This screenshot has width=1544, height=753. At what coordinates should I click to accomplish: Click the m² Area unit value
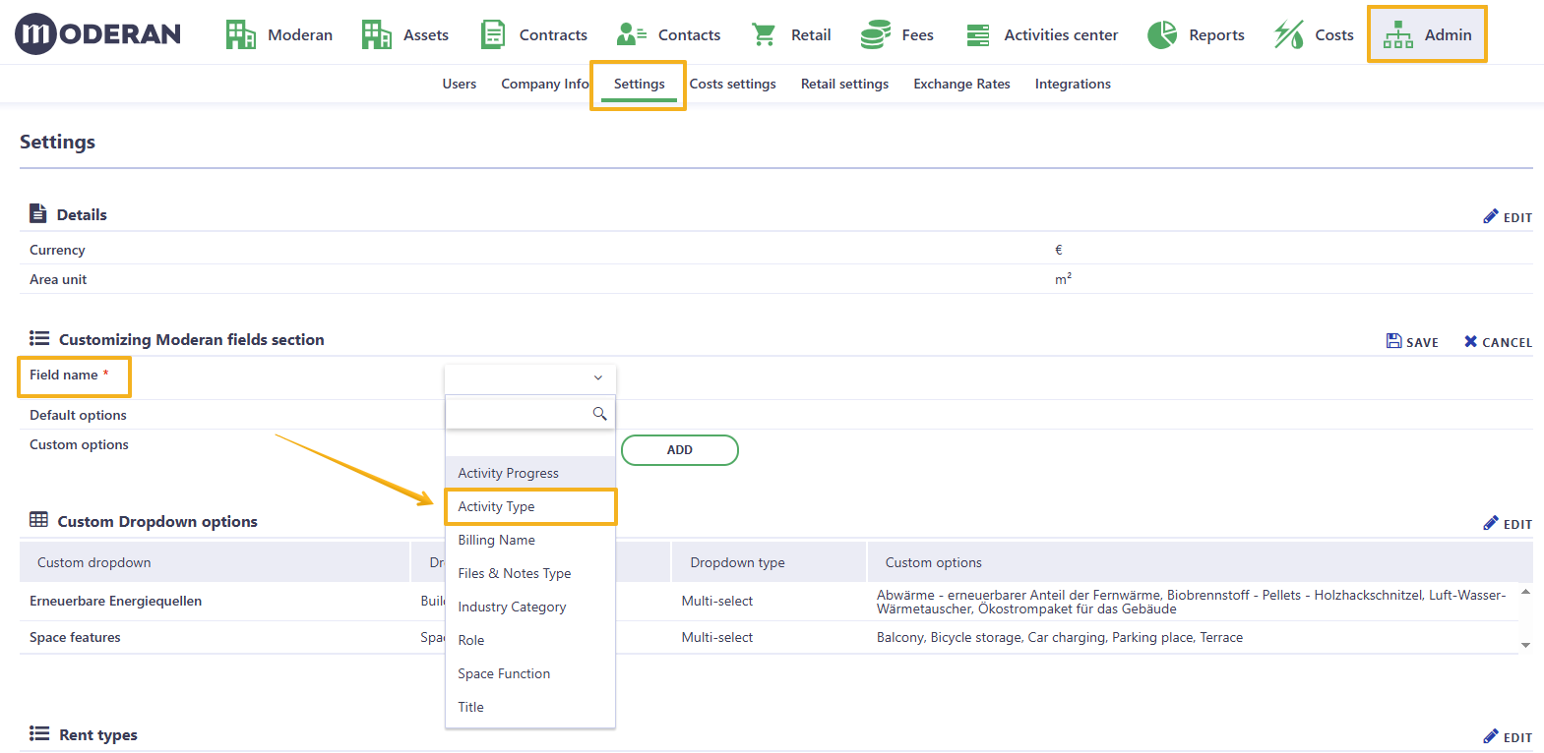point(1063,279)
